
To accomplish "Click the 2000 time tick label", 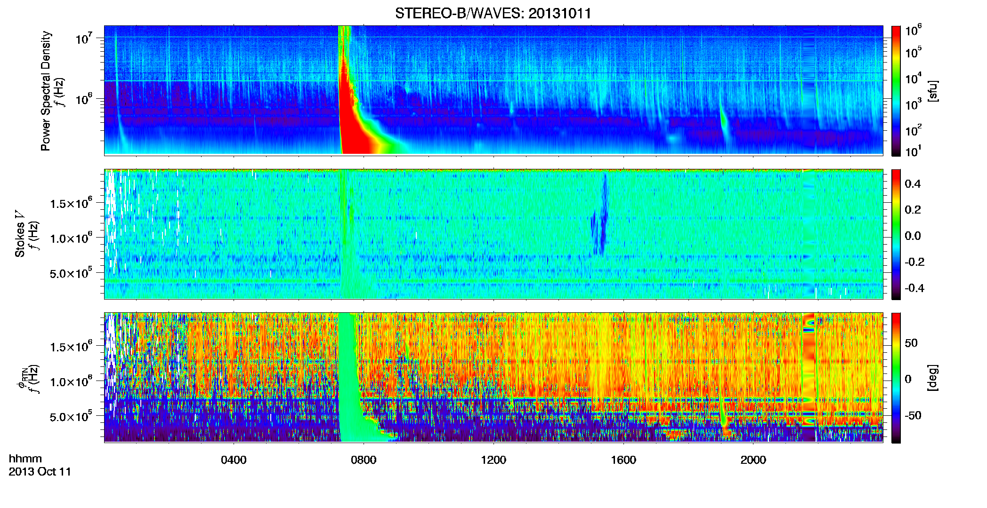I will [753, 460].
